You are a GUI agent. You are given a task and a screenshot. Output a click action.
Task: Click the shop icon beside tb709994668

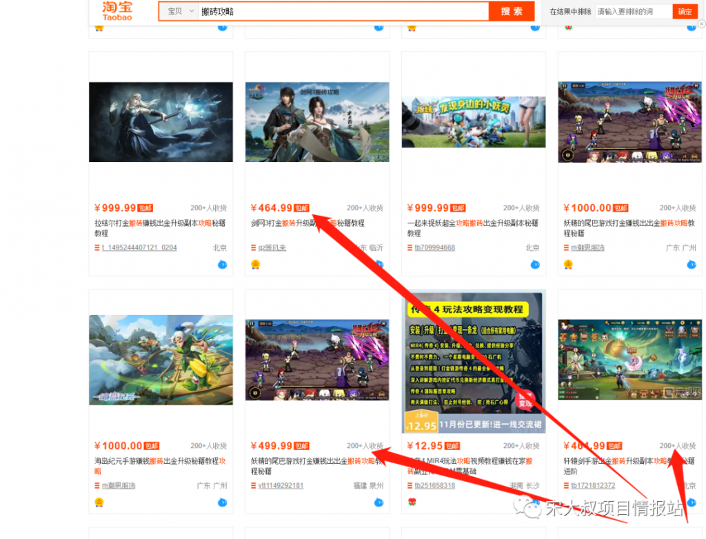[410, 247]
